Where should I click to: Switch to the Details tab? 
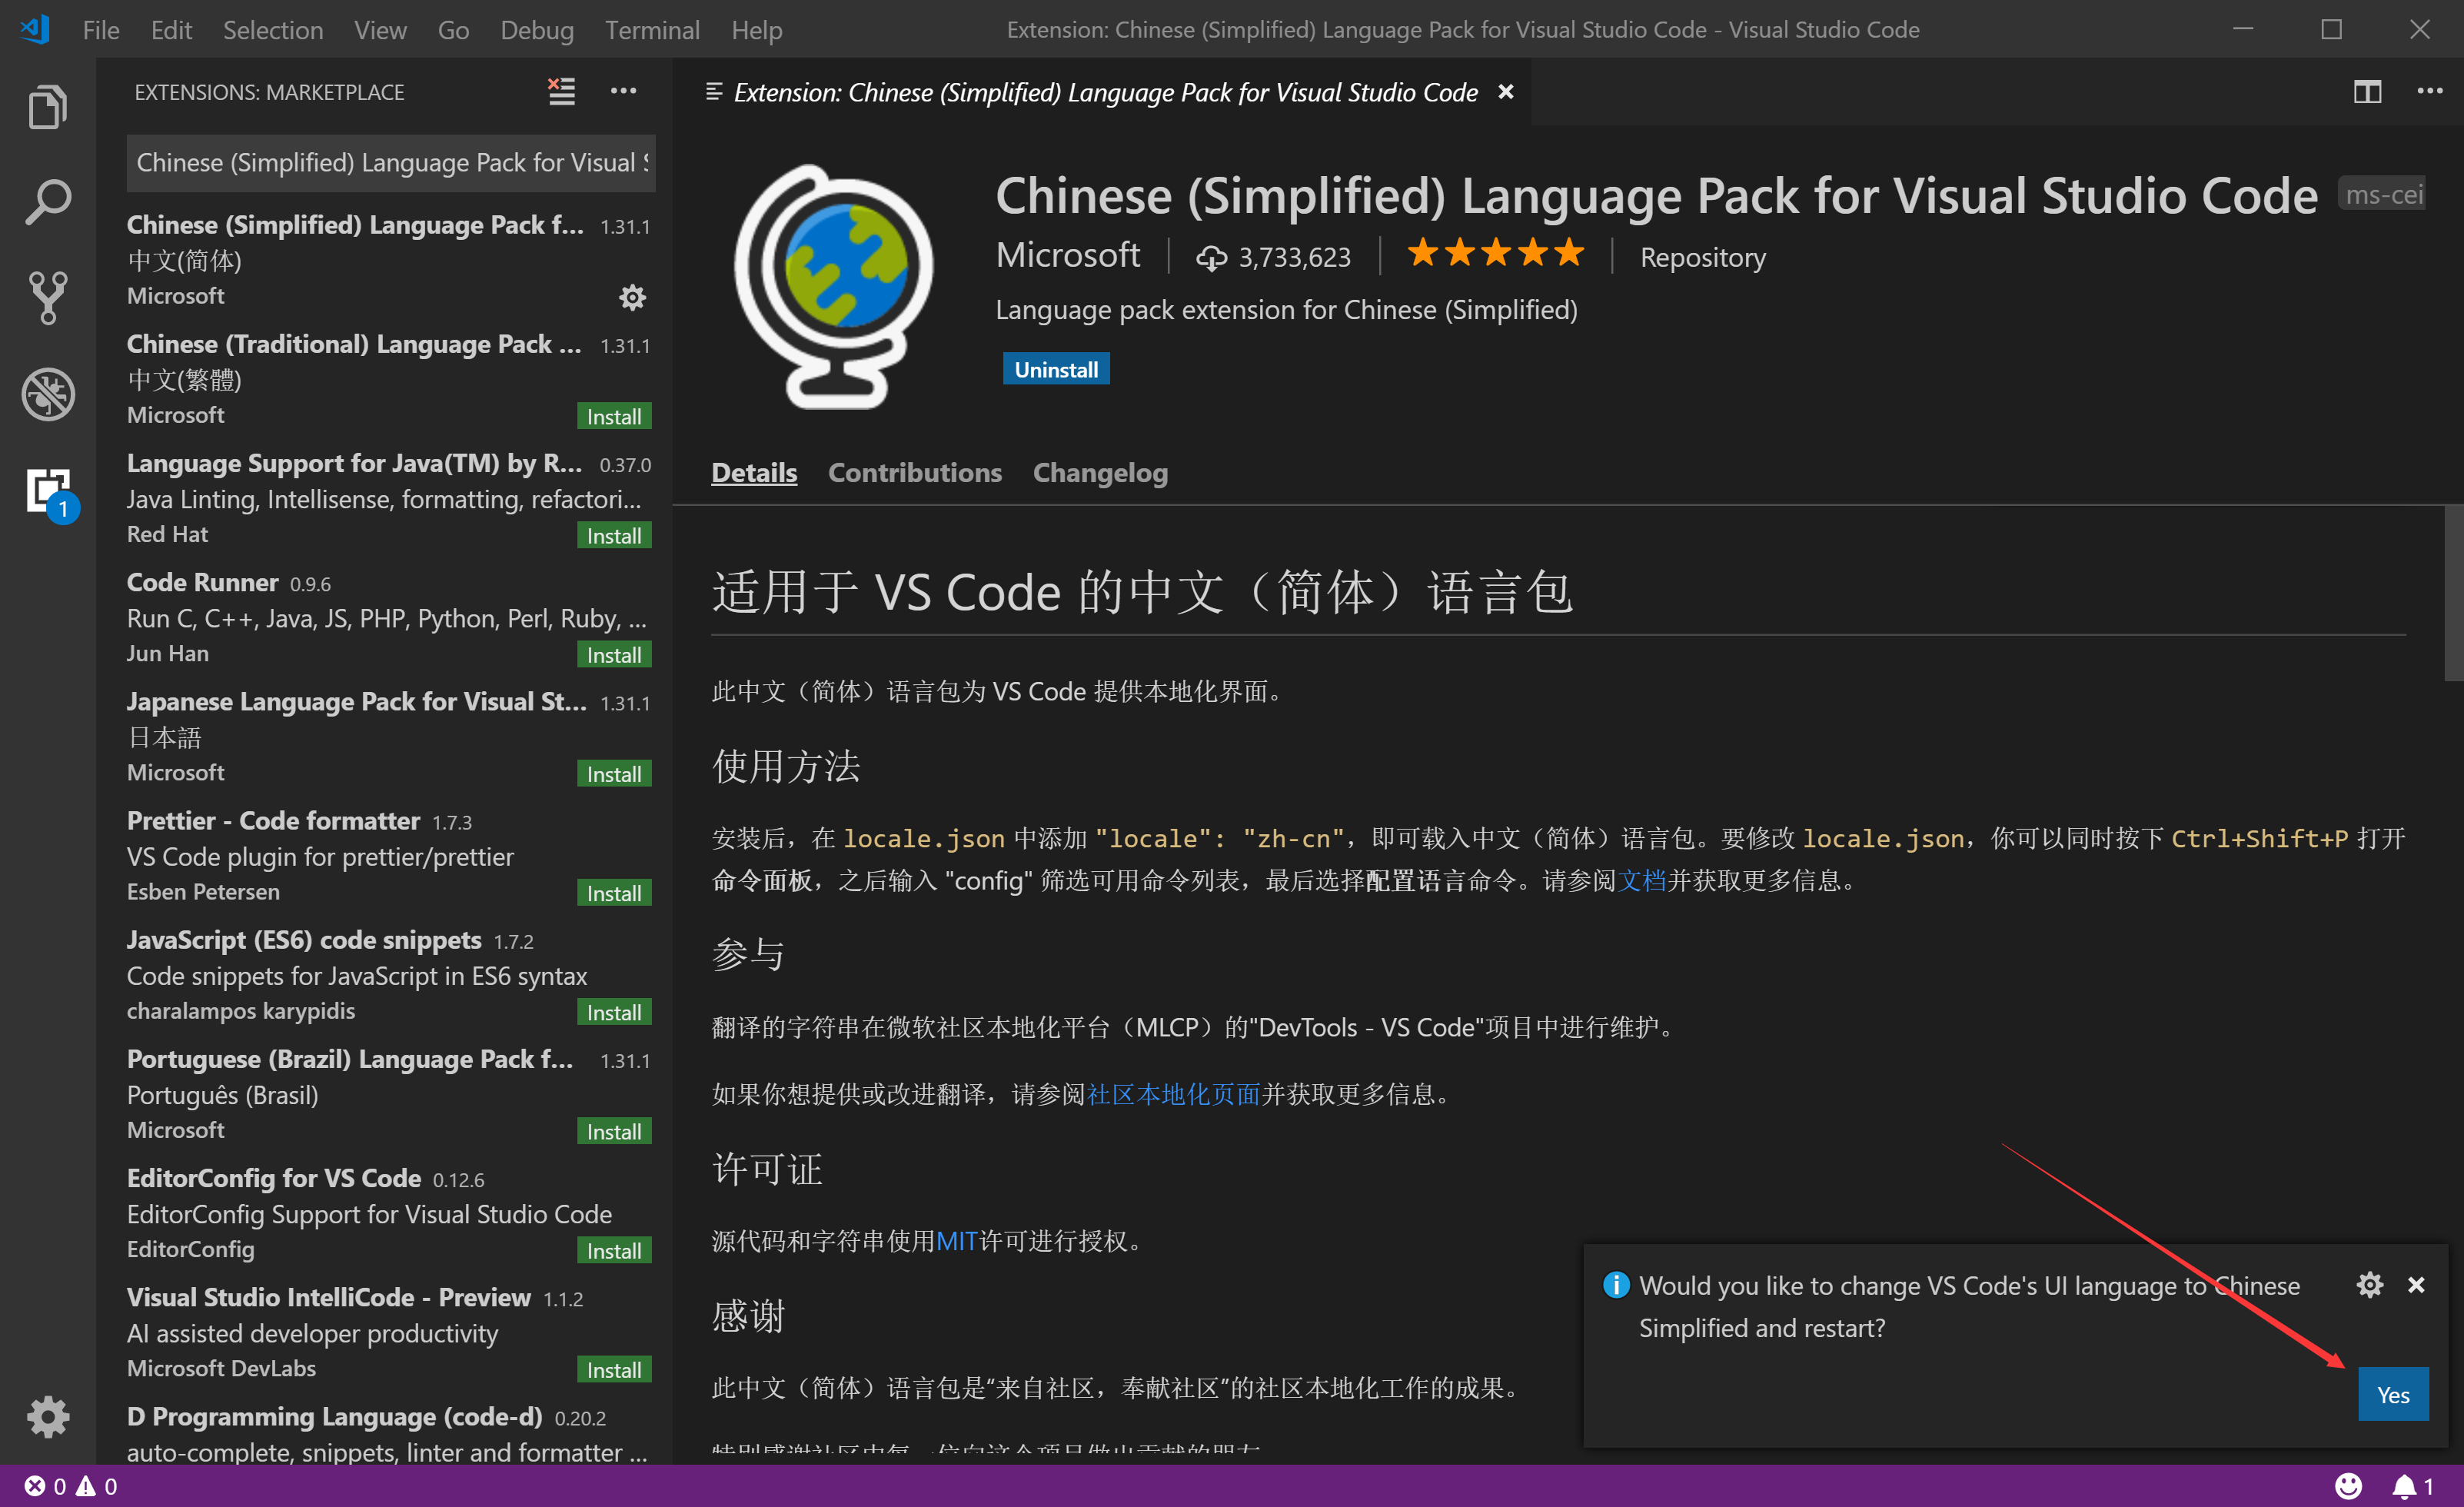coord(754,473)
